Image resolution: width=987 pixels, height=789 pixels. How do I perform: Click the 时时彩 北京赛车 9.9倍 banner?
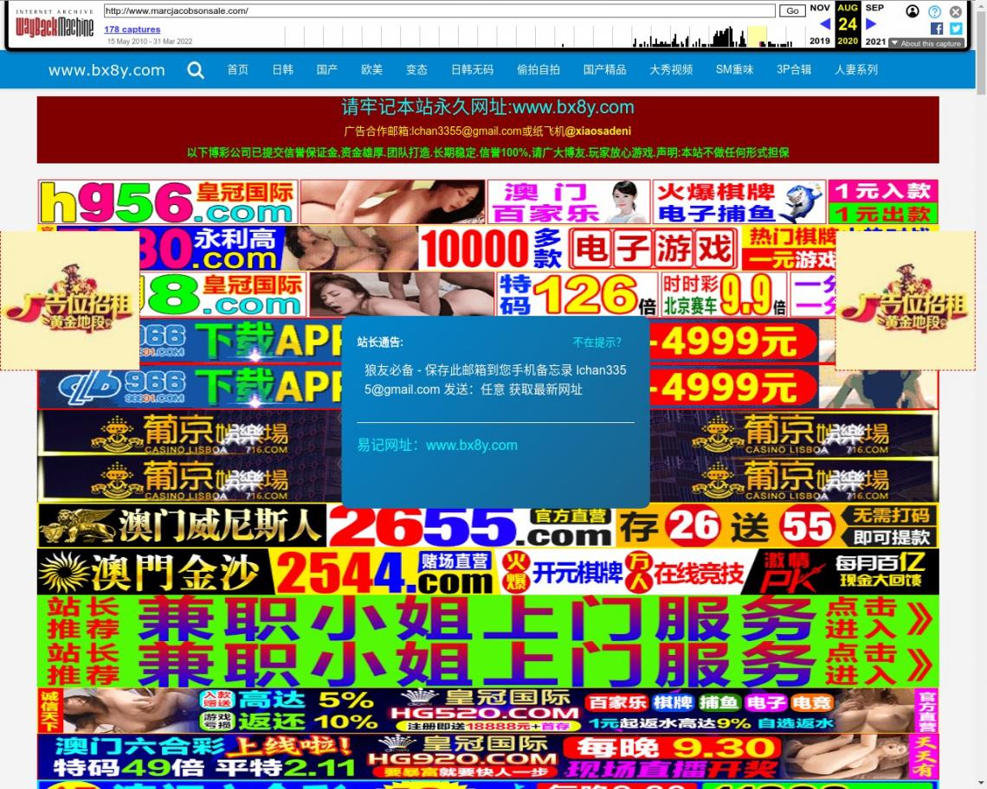pos(724,294)
